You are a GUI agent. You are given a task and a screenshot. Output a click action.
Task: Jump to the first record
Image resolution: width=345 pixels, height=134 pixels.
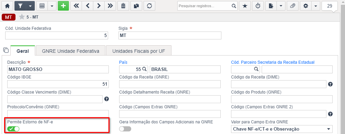click(76, 6)
